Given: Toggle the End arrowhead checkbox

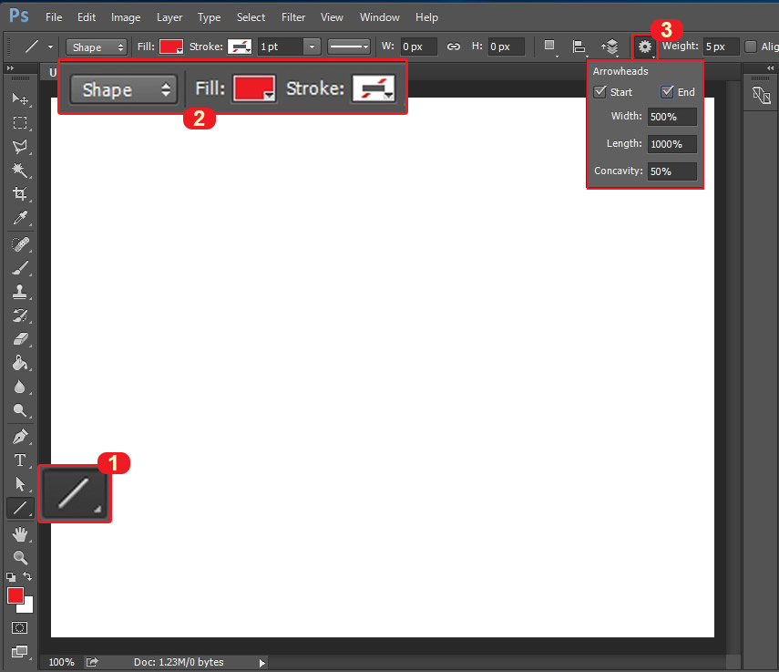Looking at the screenshot, I should click(x=667, y=91).
